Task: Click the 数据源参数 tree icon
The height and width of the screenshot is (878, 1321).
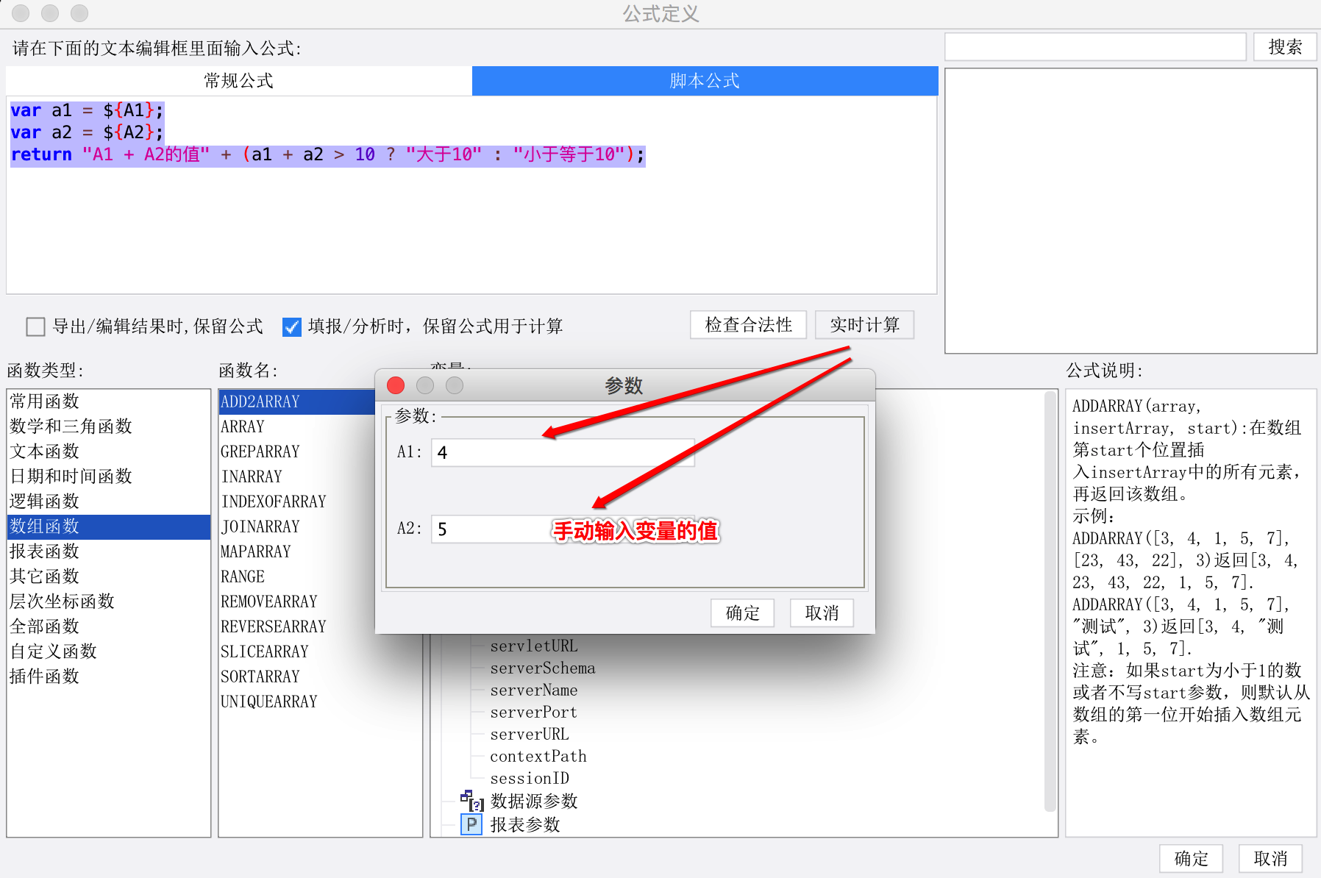Action: (471, 801)
